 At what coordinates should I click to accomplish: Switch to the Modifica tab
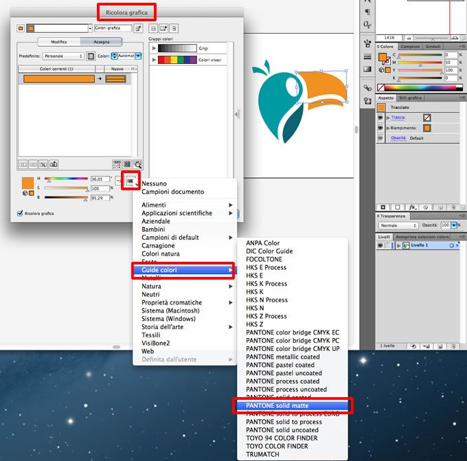click(59, 42)
